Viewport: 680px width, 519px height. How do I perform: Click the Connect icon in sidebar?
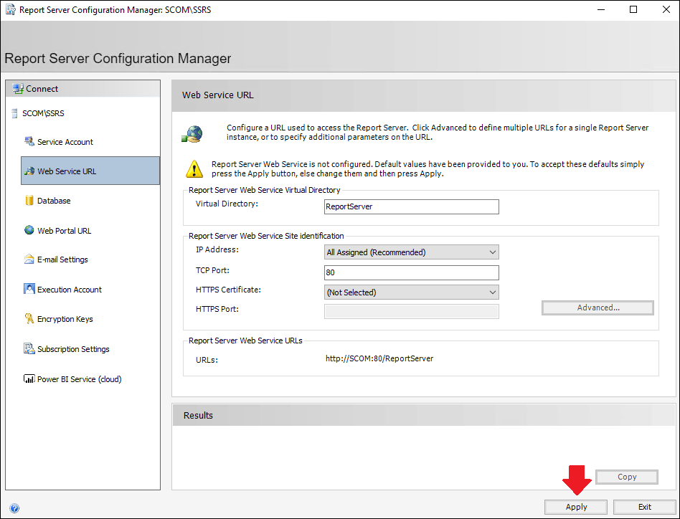click(x=18, y=89)
